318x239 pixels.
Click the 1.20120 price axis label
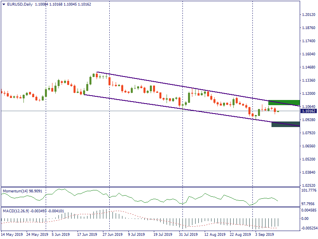(x=308, y=15)
